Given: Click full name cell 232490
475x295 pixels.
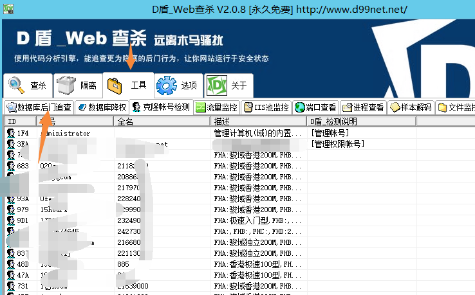Looking at the screenshot, I should point(129,220).
